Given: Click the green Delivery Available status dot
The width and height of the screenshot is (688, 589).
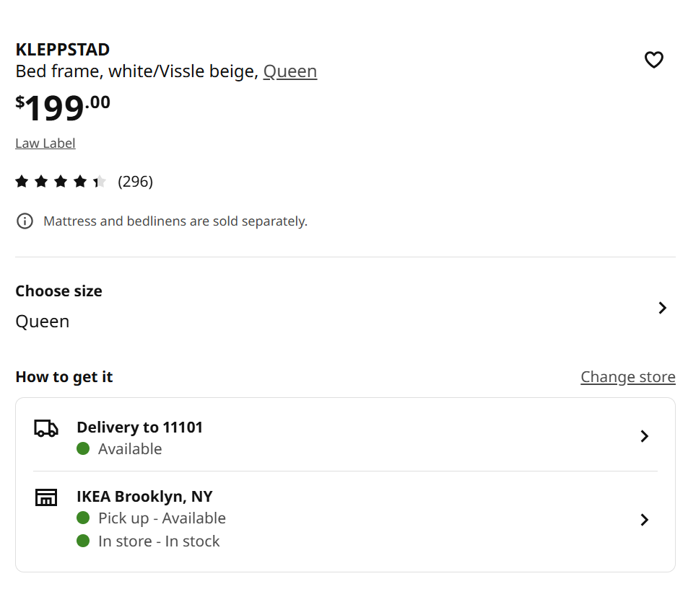Looking at the screenshot, I should pos(83,448).
